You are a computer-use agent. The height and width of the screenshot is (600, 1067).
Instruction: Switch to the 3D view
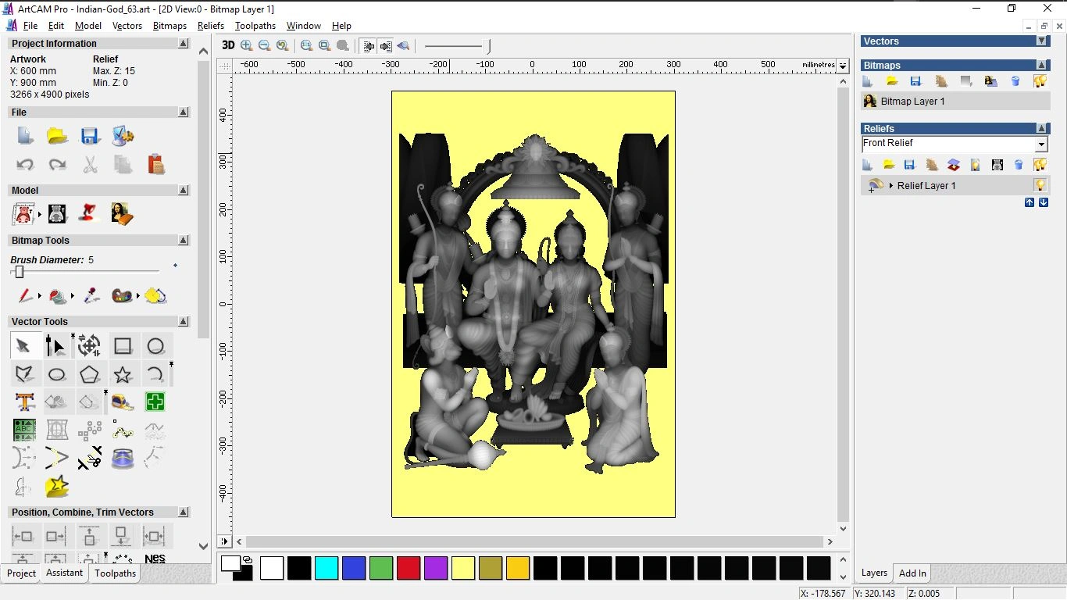[x=228, y=45]
